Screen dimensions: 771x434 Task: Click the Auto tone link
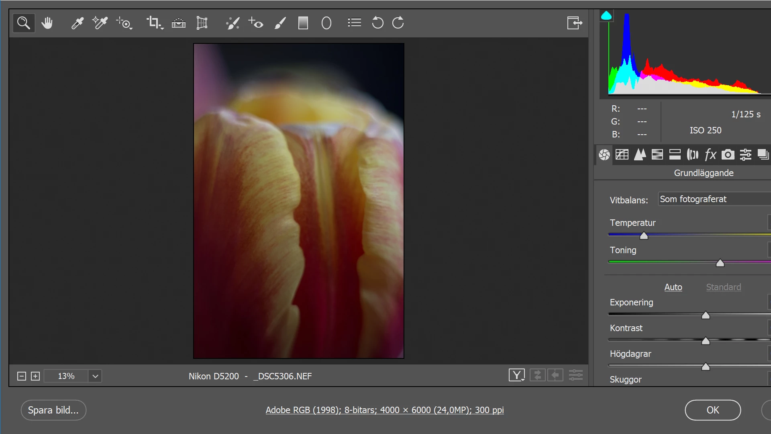pos(673,287)
